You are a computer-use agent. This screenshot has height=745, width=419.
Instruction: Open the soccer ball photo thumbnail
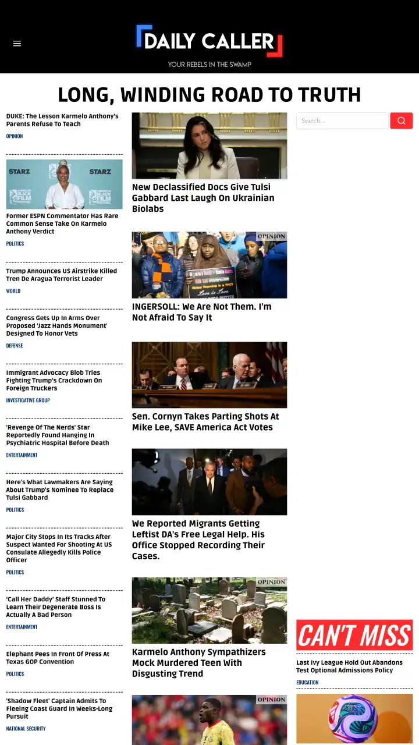[354, 718]
